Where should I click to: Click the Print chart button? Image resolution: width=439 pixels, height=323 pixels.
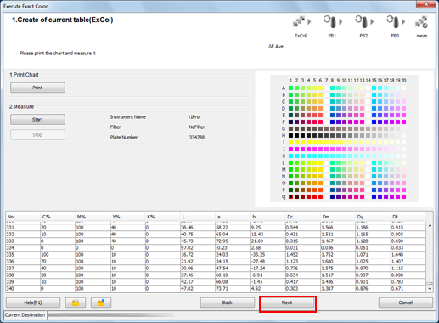(x=37, y=88)
